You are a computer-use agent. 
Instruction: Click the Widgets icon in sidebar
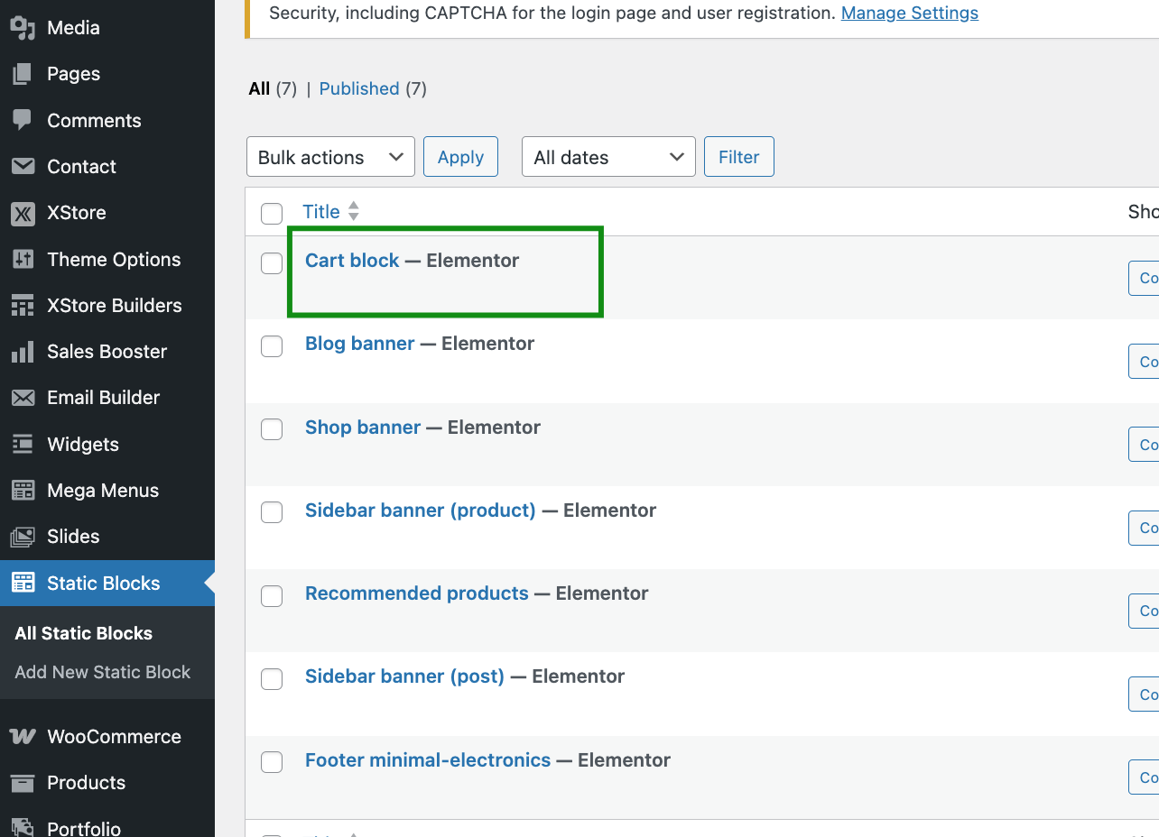click(x=23, y=445)
